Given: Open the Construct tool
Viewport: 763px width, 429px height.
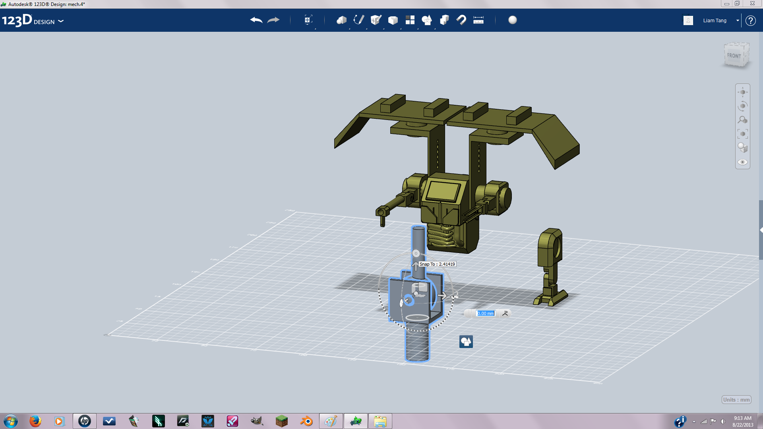Looking at the screenshot, I should [376, 20].
